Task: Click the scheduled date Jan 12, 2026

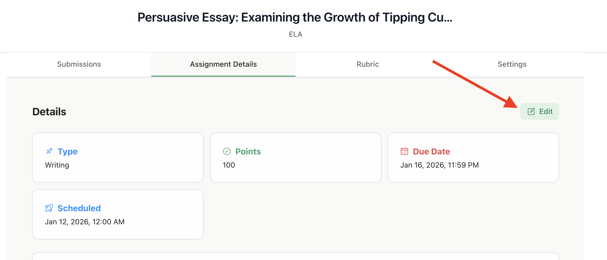Action: [x=85, y=222]
